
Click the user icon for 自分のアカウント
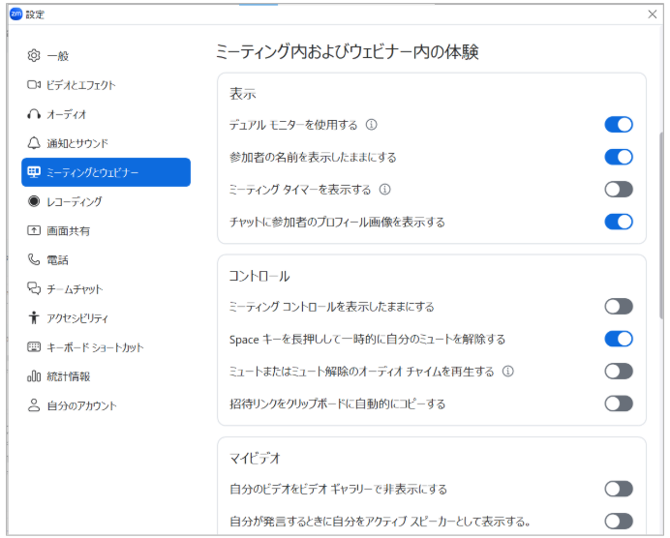(34, 405)
